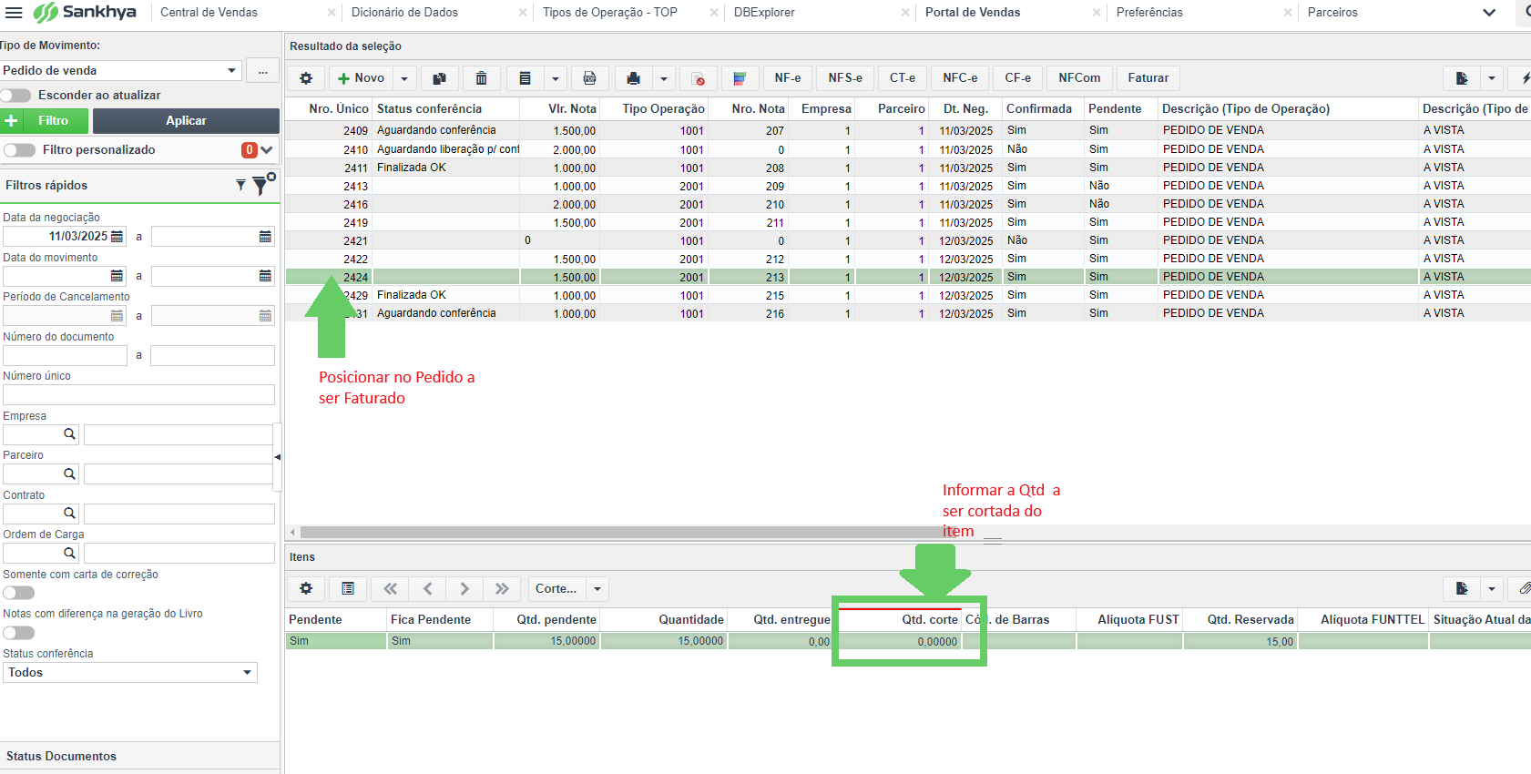The image size is (1531, 774).
Task: Toggle Esconder ao atualizar switch
Action: tap(16, 96)
